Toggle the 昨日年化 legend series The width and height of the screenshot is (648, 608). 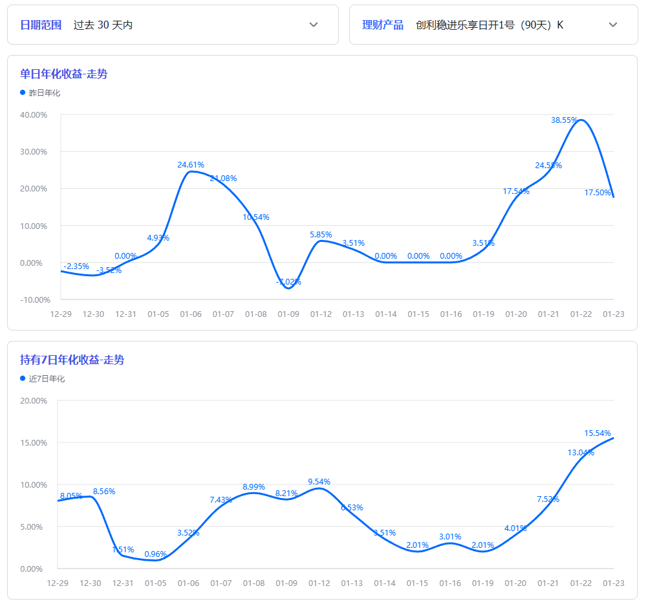(45, 93)
